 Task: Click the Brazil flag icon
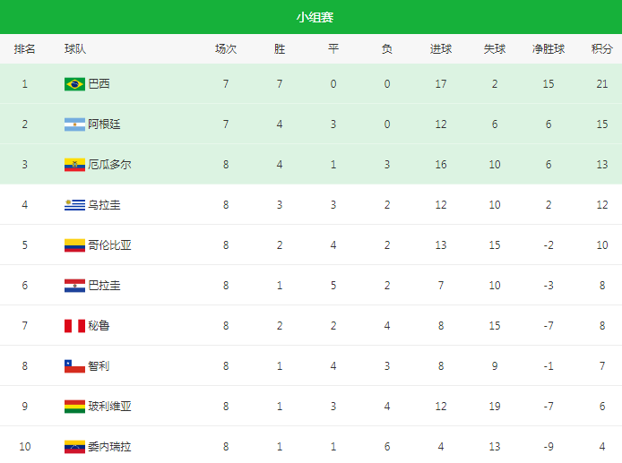(74, 84)
